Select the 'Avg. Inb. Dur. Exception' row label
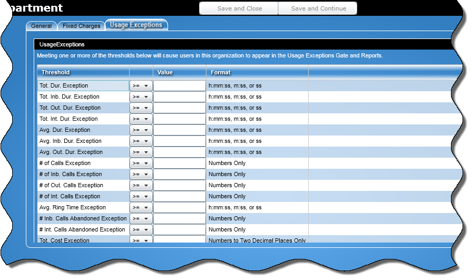This screenshot has height=280, width=472. tap(70, 141)
